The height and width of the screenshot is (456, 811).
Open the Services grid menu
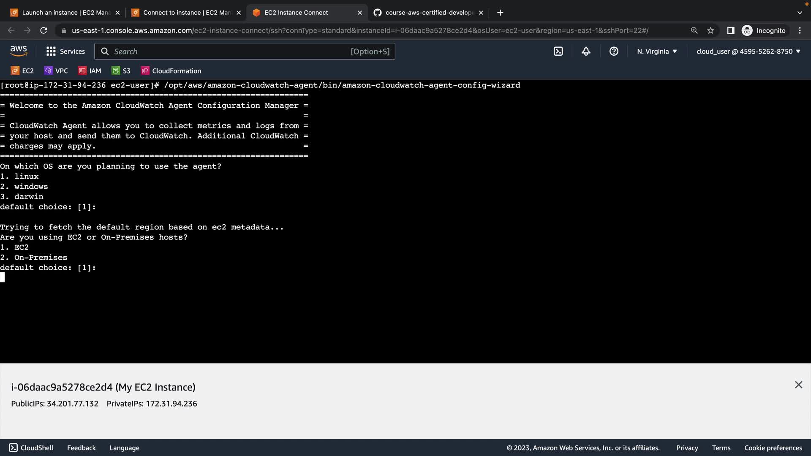coord(65,52)
